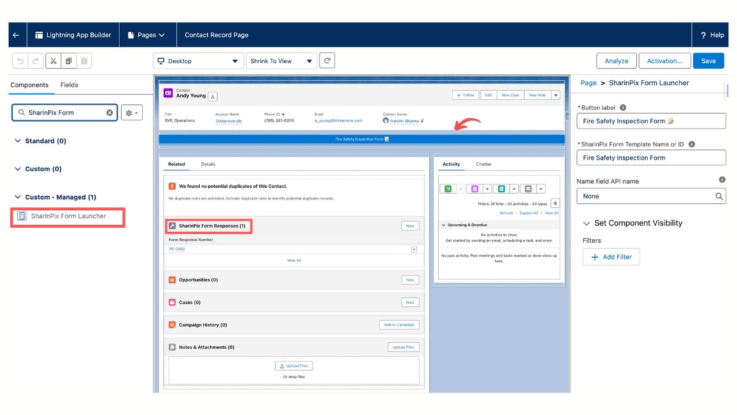Collapse the Custom (0) section
Viewport: 737px width, 415px height.
click(18, 169)
